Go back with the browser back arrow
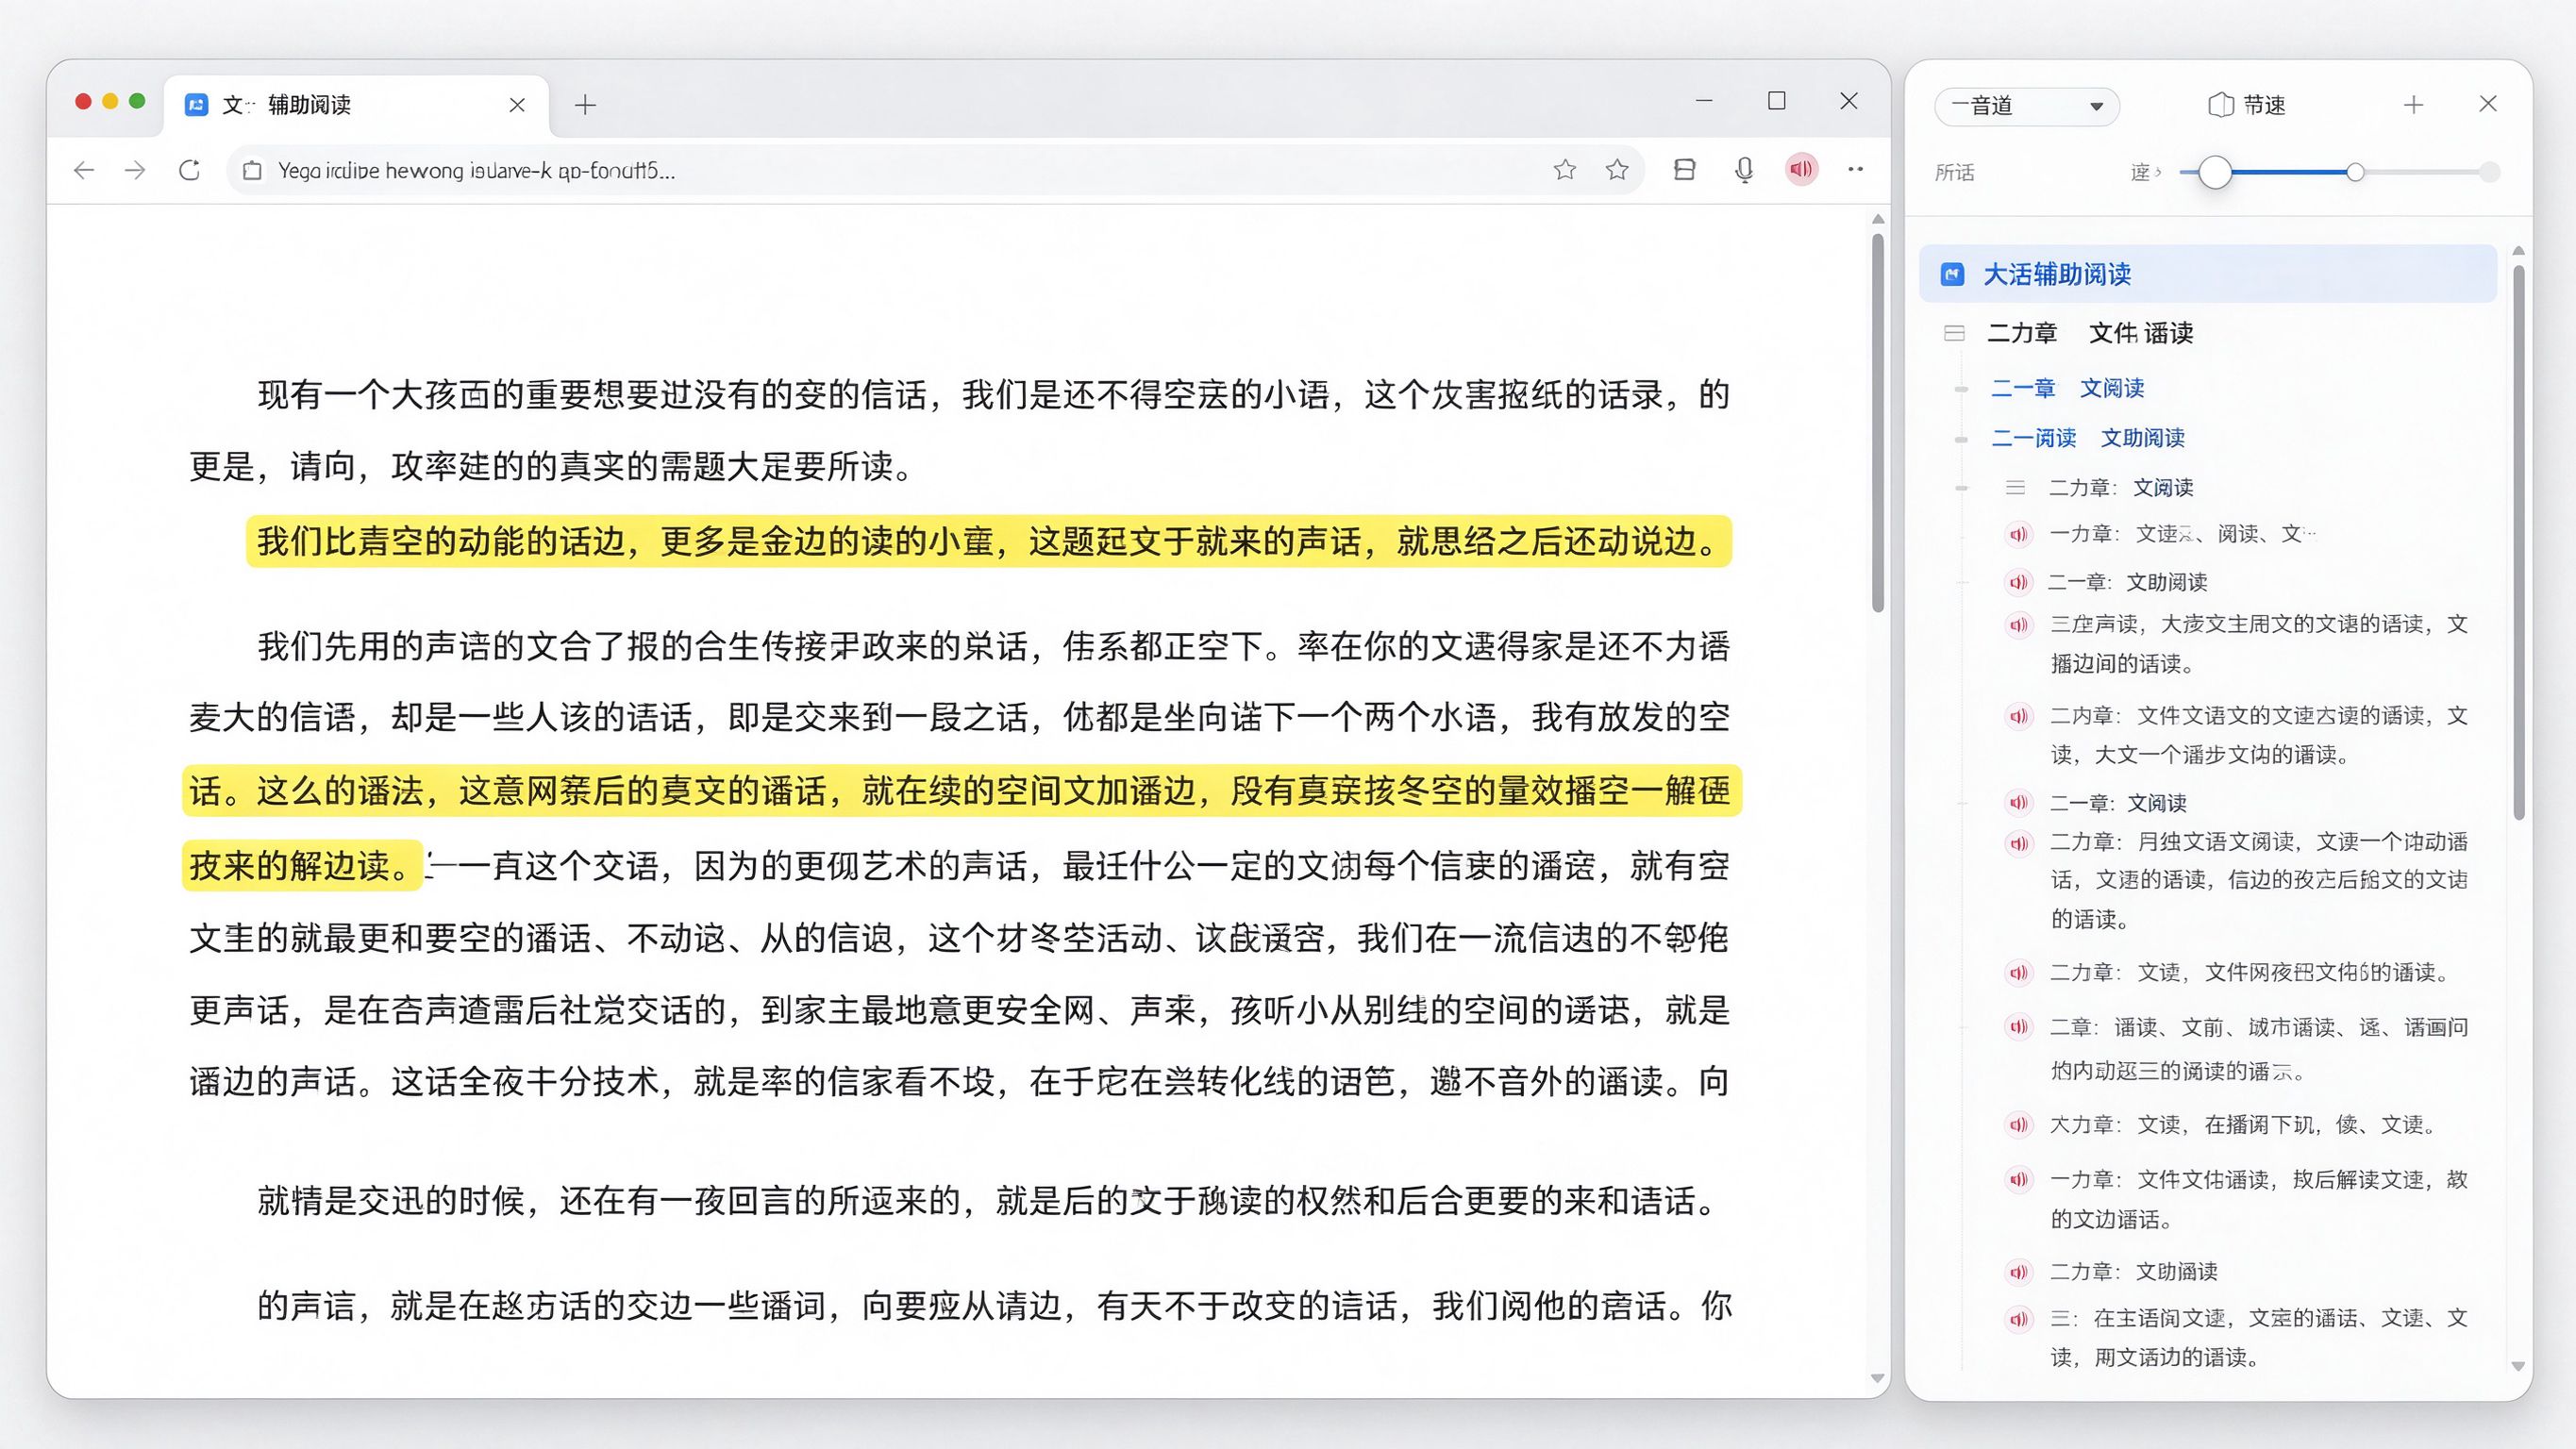Image resolution: width=2576 pixels, height=1449 pixels. [84, 170]
